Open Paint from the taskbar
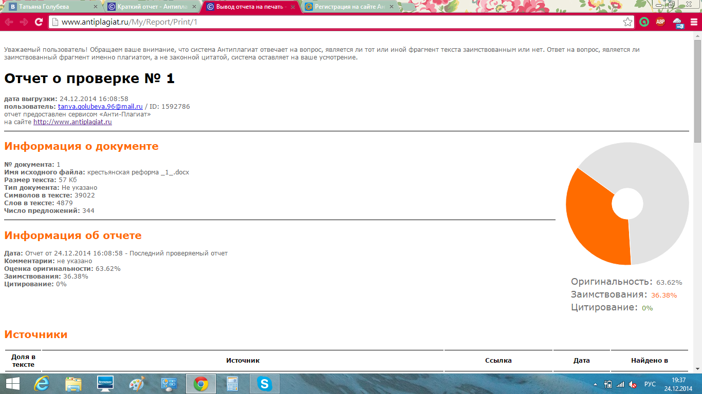Screen dimensions: 702x394 [x=137, y=384]
